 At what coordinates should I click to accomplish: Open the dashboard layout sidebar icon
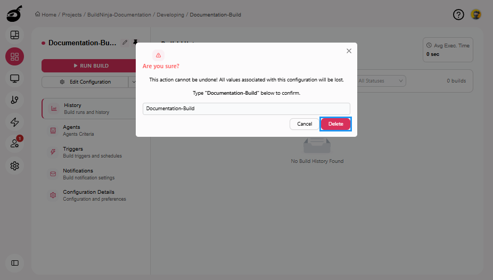pos(15,35)
